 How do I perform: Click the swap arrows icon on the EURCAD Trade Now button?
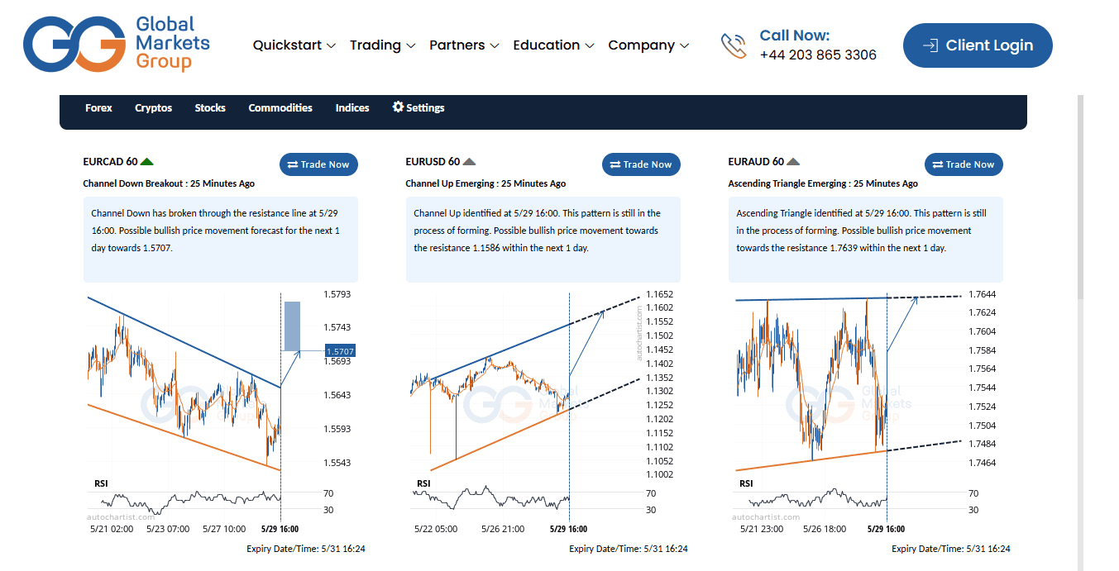point(293,164)
